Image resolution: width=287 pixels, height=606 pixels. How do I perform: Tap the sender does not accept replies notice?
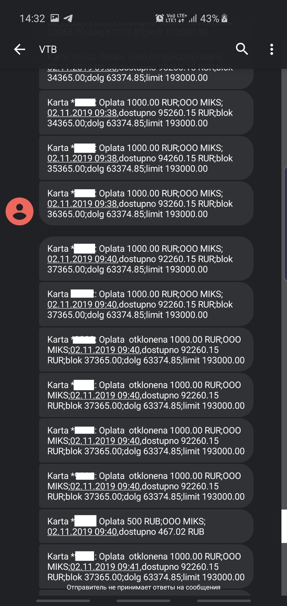point(143,588)
